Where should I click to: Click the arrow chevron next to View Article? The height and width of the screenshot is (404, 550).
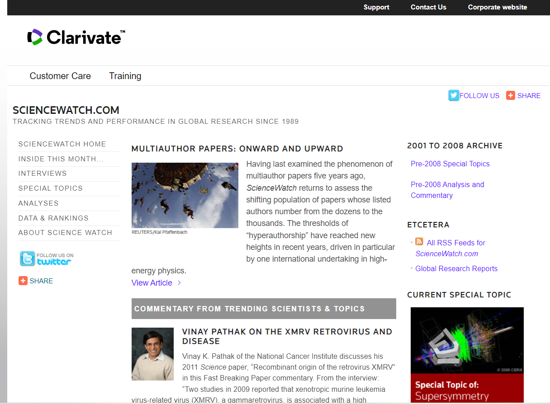179,283
